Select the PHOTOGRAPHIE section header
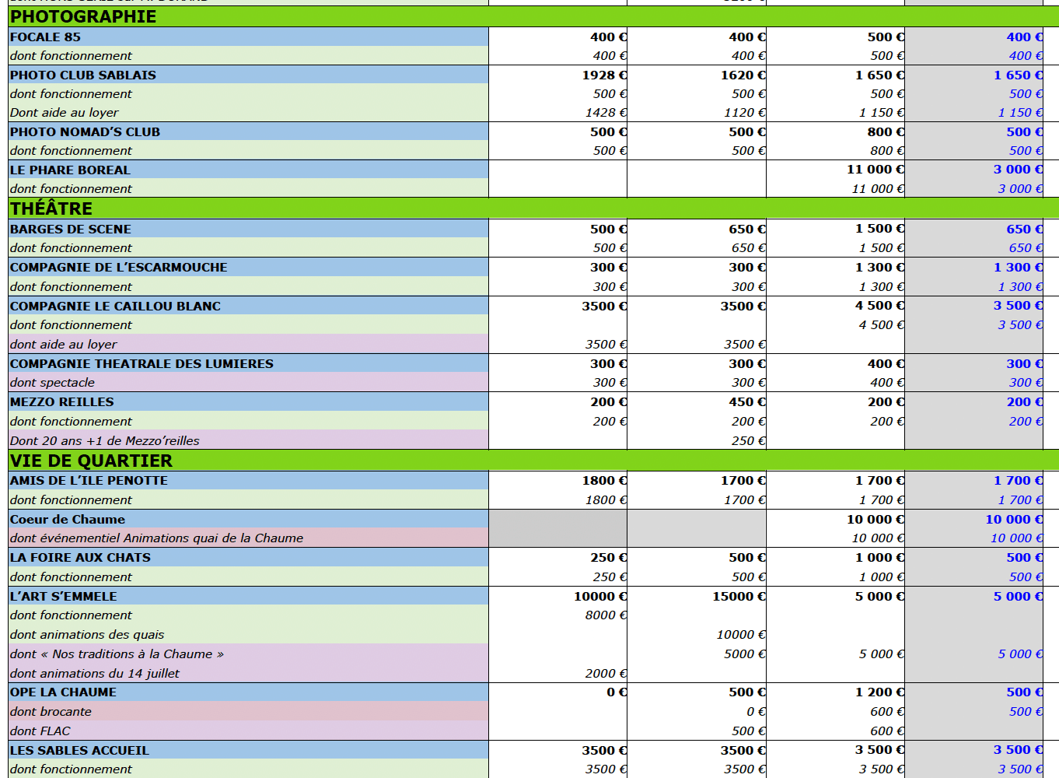The height and width of the screenshot is (778, 1059). tap(83, 16)
